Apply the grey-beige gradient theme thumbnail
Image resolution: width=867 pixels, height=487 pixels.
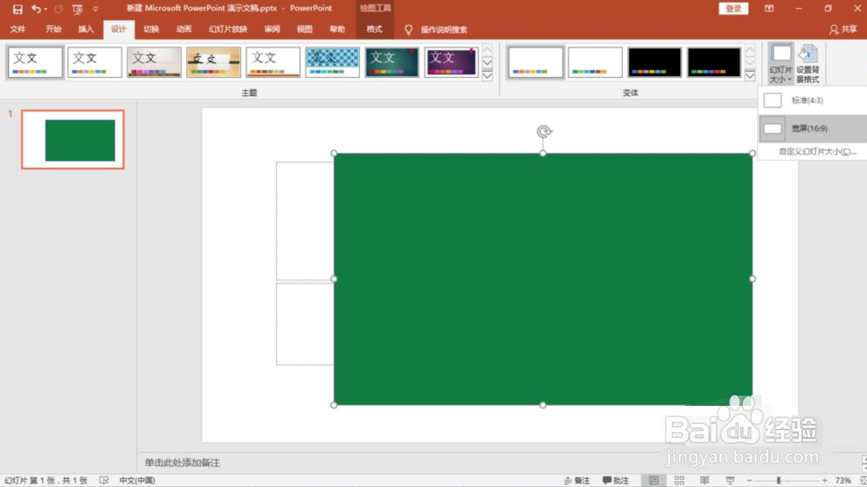click(154, 62)
